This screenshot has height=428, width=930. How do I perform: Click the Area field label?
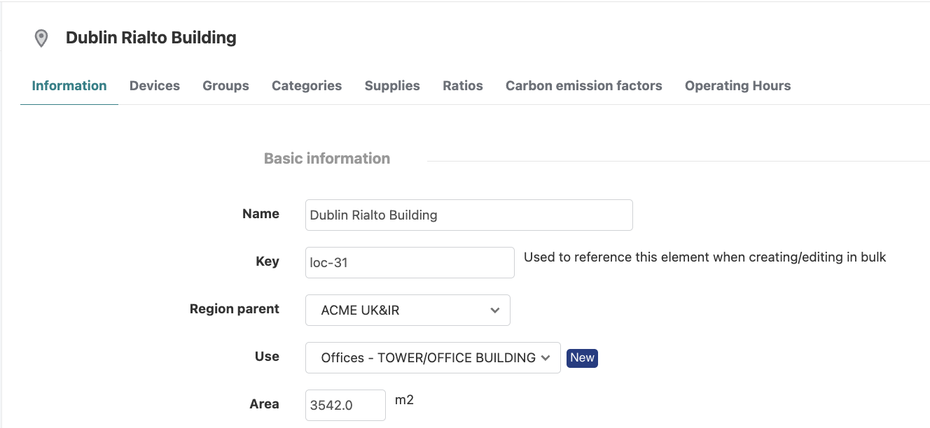pos(265,404)
